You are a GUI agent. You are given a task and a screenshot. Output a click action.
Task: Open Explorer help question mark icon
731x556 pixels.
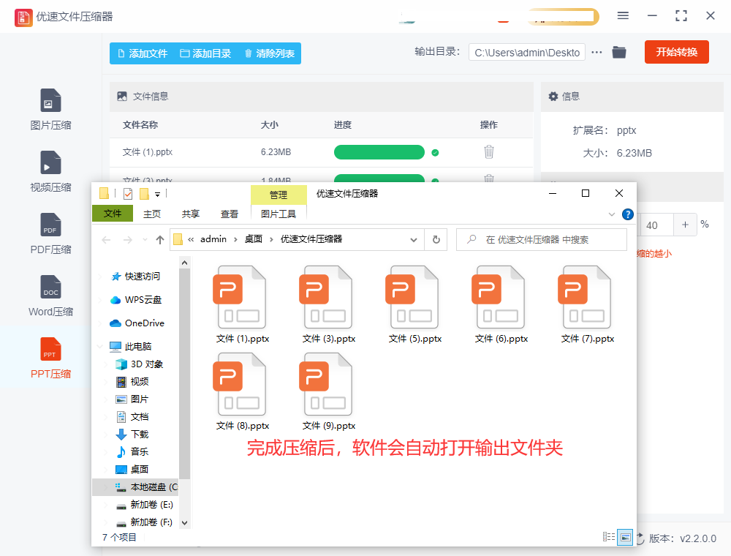627,214
